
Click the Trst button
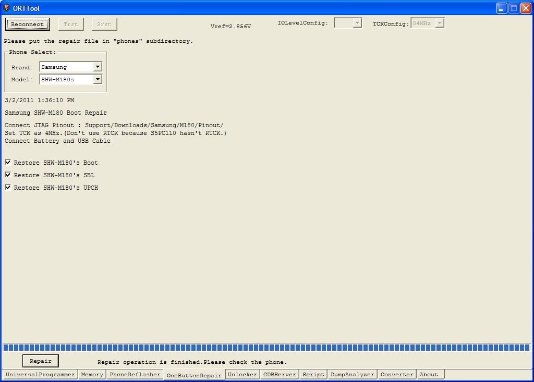click(71, 24)
